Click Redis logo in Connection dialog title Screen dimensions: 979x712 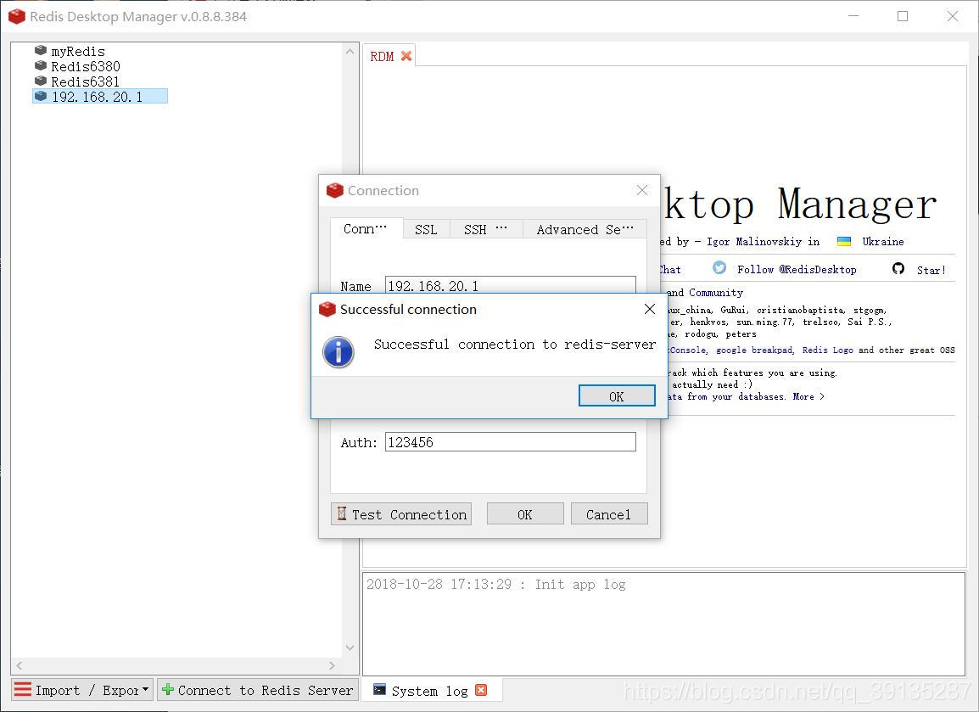coord(334,190)
